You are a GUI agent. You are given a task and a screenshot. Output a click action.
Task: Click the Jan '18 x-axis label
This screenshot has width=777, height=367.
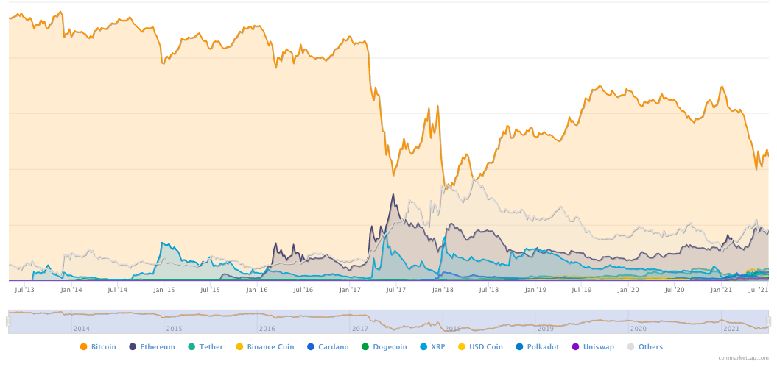(442, 291)
